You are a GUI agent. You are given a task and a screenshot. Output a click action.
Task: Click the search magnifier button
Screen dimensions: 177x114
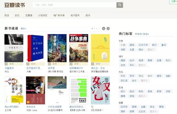(120, 5)
